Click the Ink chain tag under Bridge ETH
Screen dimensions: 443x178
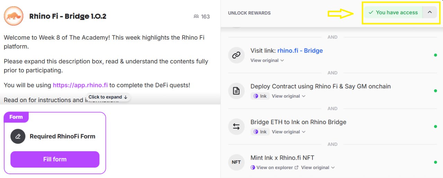click(x=260, y=132)
